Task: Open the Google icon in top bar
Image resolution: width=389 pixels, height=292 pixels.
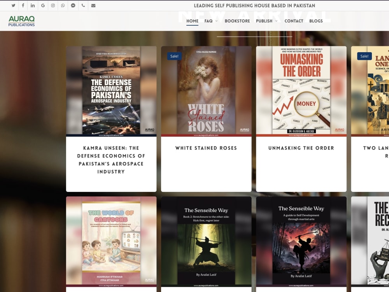Action: tap(43, 5)
